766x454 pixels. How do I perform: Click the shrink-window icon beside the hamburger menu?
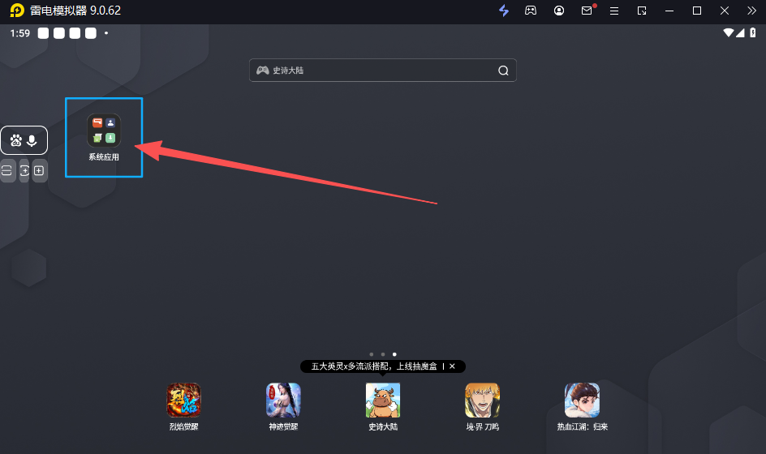coord(642,11)
